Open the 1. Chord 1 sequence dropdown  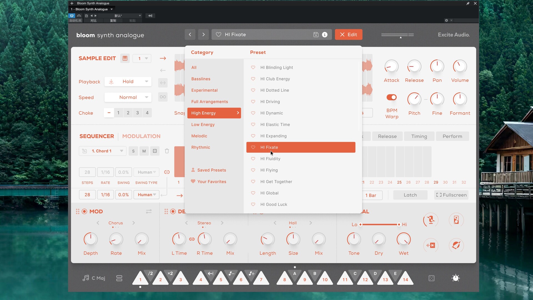pyautogui.click(x=103, y=151)
